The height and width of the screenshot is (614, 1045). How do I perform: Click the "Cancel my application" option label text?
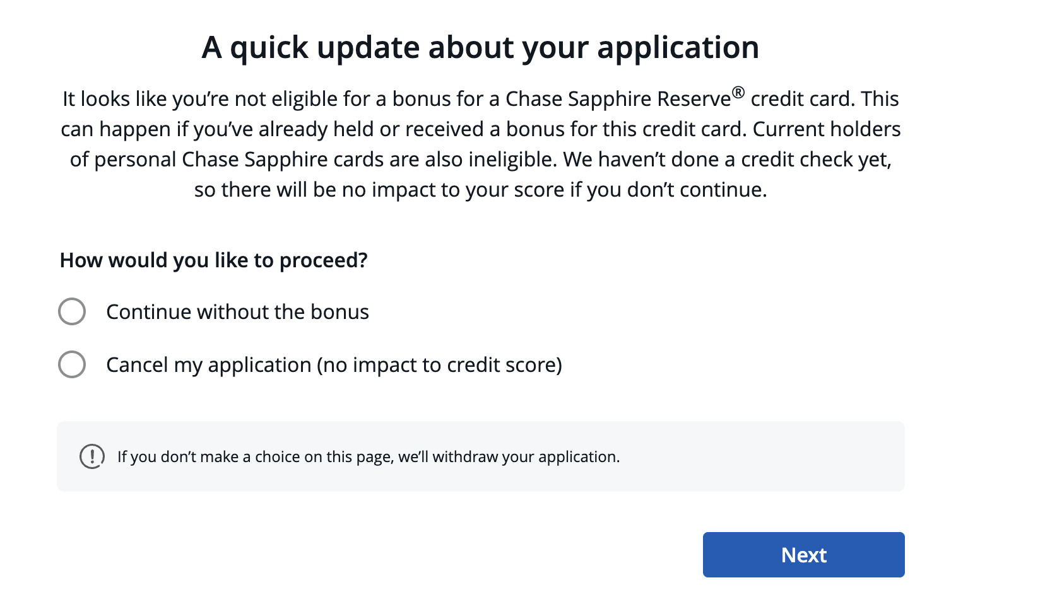point(208,365)
